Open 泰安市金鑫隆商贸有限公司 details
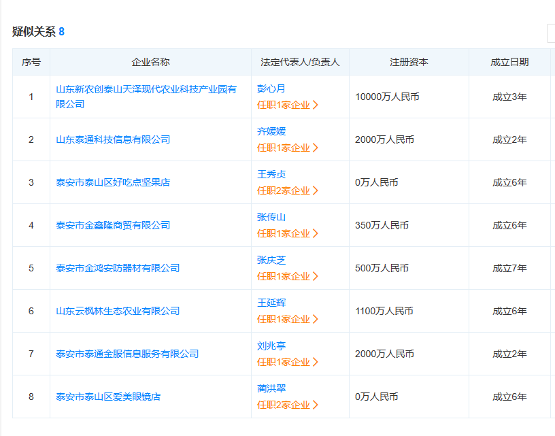 tap(113, 225)
